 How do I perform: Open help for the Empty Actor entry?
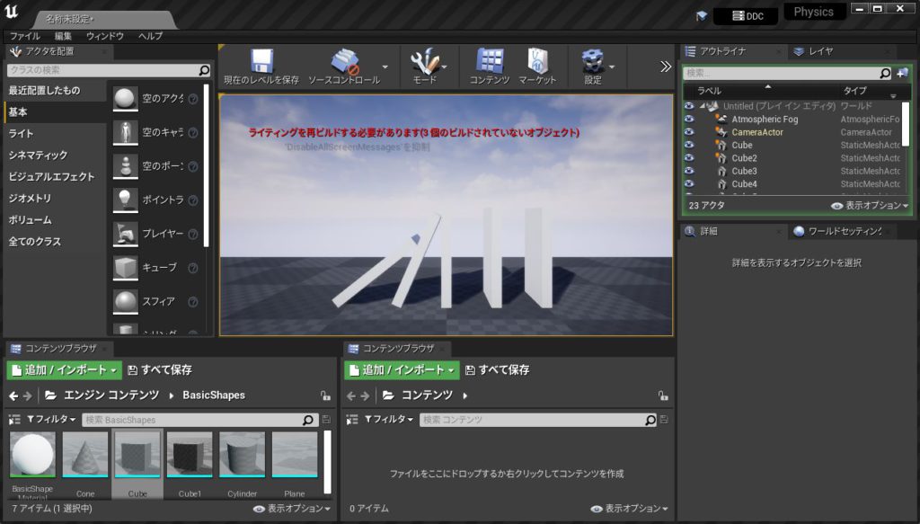coord(192,99)
